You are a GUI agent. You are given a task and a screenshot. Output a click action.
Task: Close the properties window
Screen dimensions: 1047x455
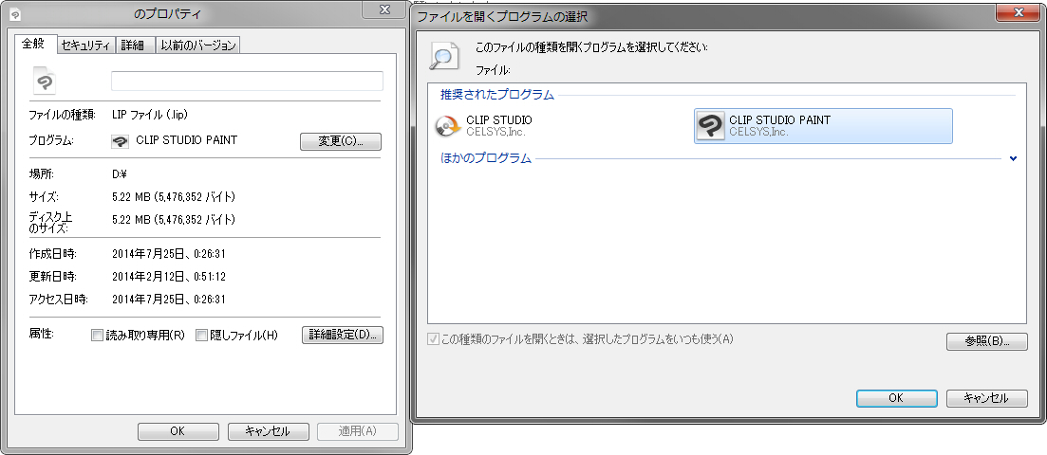[384, 10]
